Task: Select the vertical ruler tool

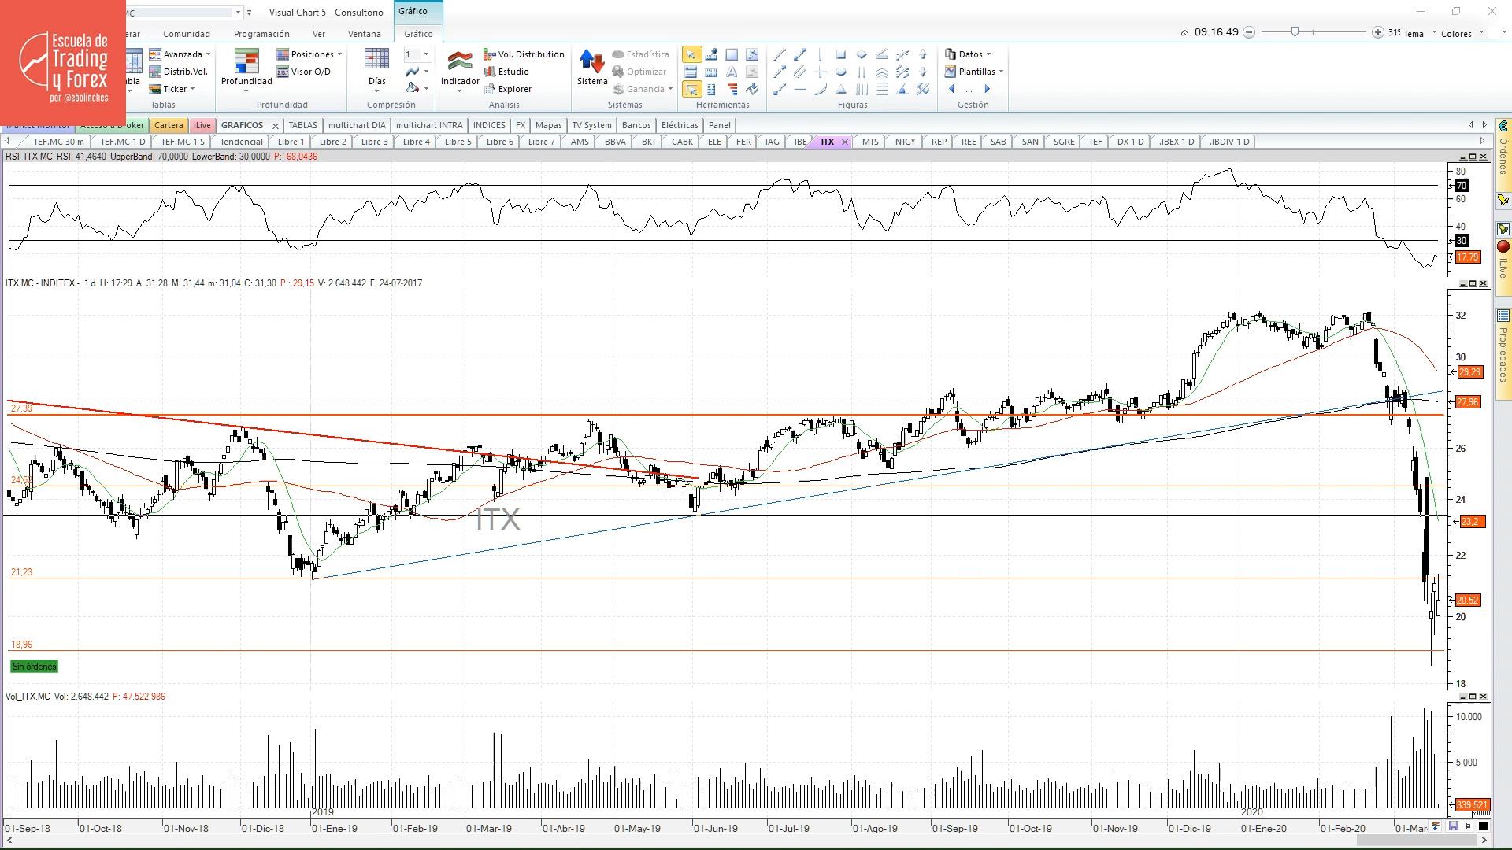Action: pos(711,89)
